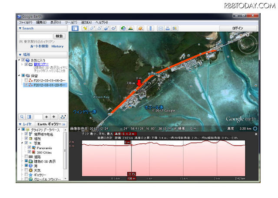
Task: Click the north compass navigation ring
Action: coord(247,44)
